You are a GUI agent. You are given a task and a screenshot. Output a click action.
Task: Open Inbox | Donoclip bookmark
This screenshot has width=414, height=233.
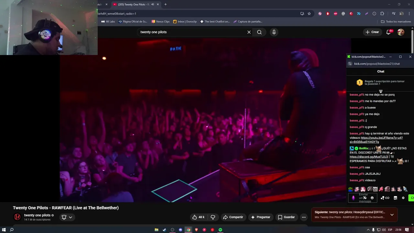click(x=185, y=22)
